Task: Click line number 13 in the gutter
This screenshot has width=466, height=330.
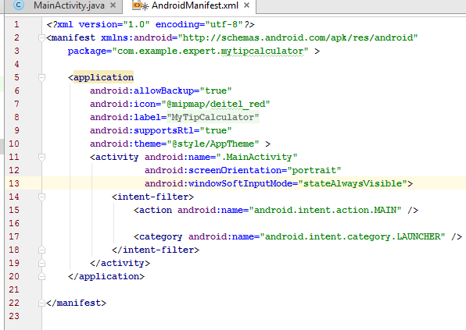Action: tap(14, 183)
